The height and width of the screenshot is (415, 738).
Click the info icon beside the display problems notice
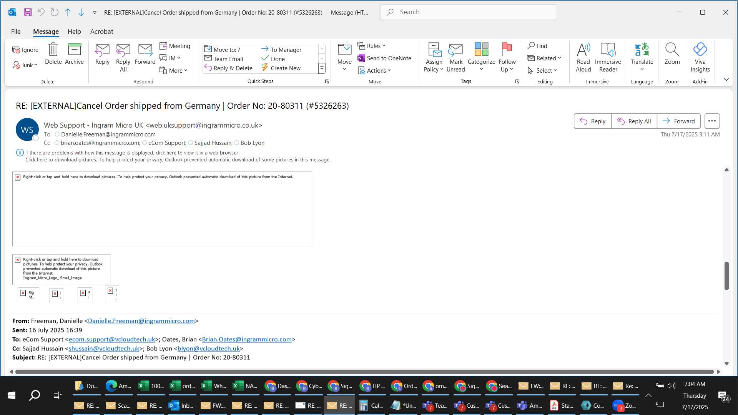click(x=20, y=153)
